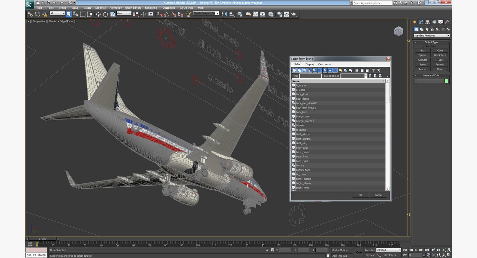Open the key mode Selected dropdown
The width and height of the screenshot is (477, 258).
(388, 250)
